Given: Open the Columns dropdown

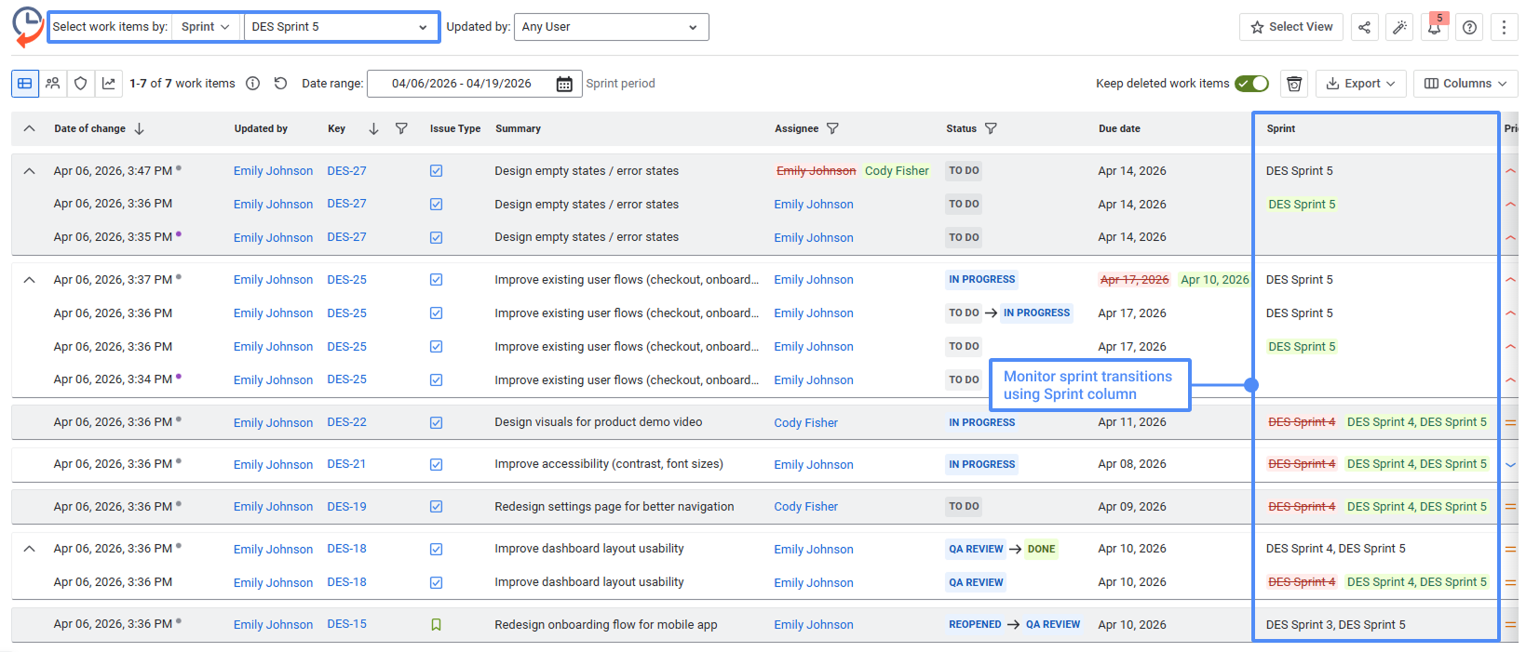Looking at the screenshot, I should pos(1465,84).
